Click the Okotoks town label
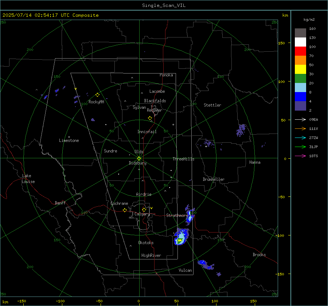This screenshot has height=306, width=328. coord(146,243)
